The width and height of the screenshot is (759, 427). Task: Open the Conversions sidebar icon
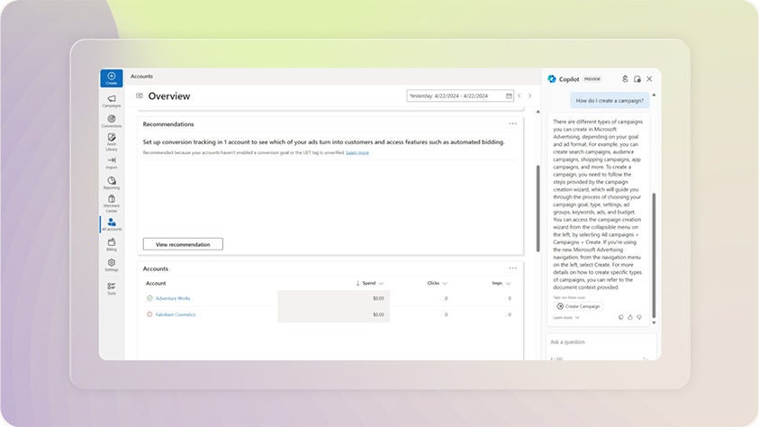111,121
